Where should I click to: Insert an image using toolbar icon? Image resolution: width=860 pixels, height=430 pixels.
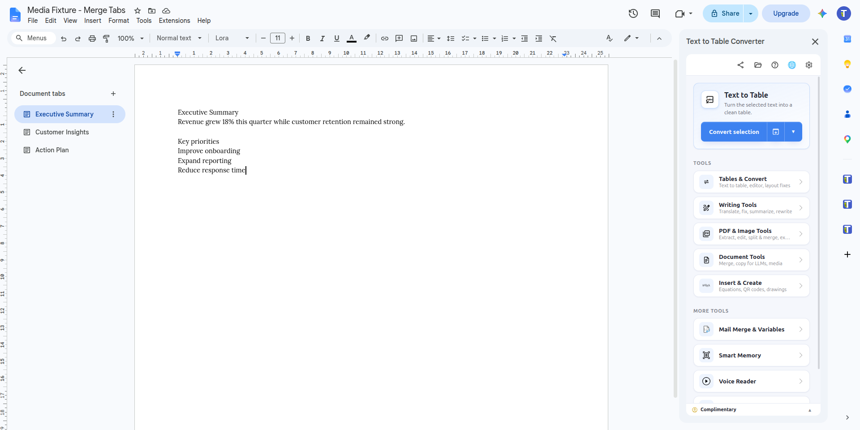point(414,39)
